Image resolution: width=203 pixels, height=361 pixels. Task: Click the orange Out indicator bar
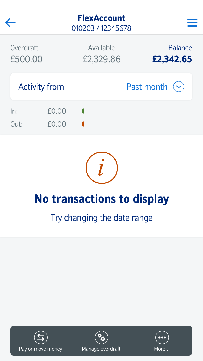pyautogui.click(x=83, y=124)
